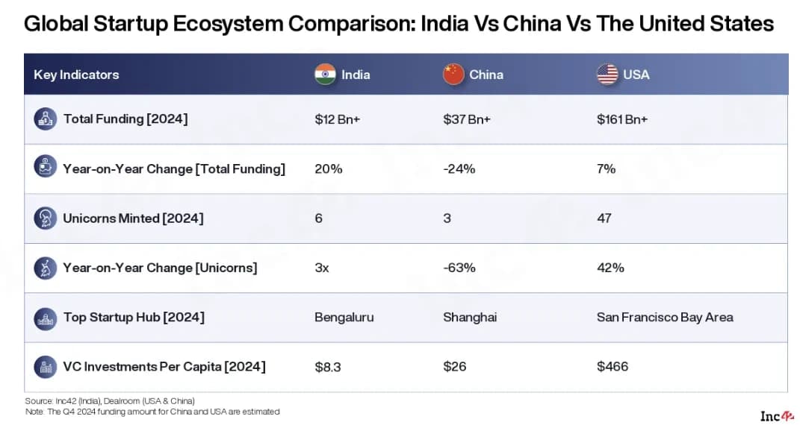
Task: Click the Year-on-Year Total Funding icon
Action: (x=46, y=166)
